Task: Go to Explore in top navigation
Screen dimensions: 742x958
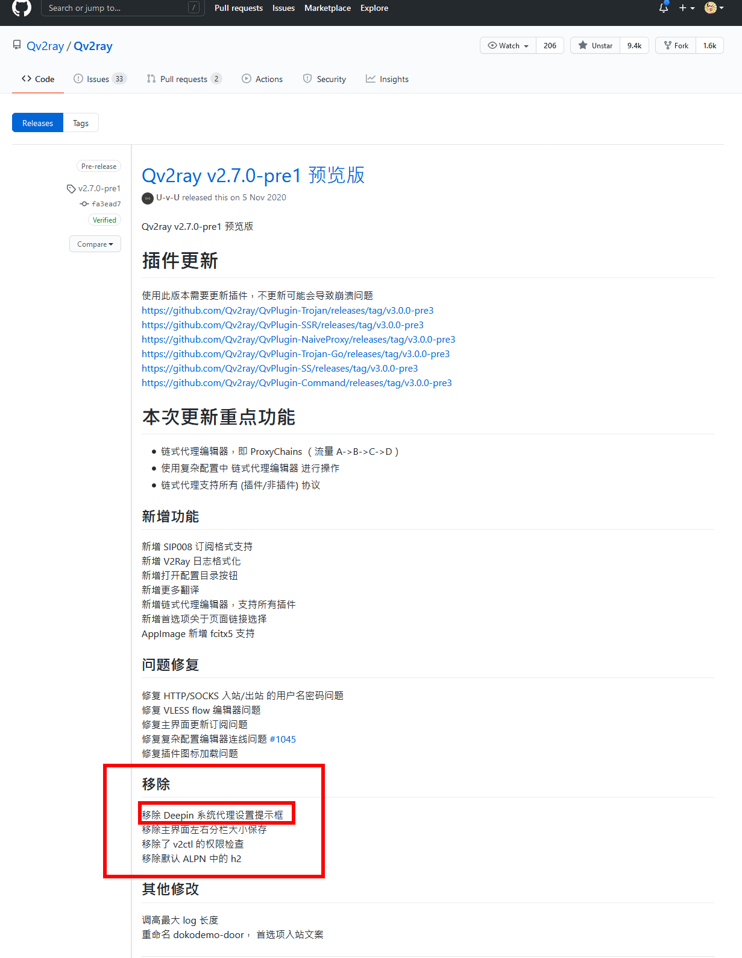Action: click(x=374, y=8)
